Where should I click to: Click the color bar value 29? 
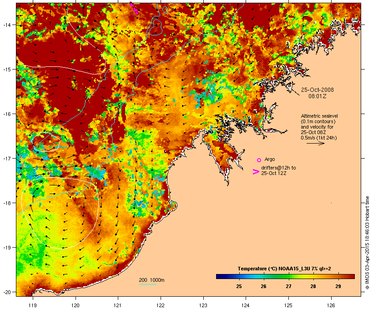338,286
